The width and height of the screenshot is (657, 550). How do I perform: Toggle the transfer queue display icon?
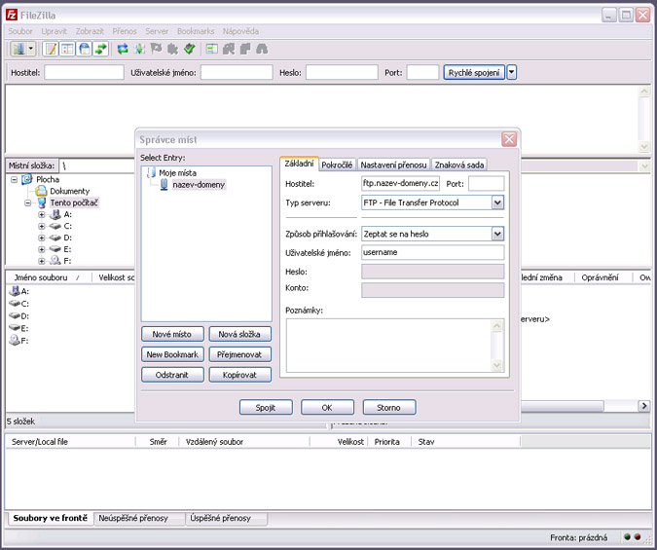100,48
